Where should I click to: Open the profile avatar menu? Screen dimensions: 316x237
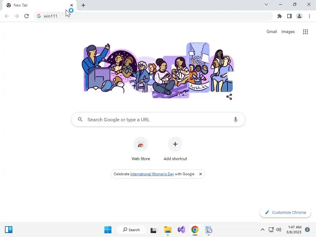(x=299, y=16)
